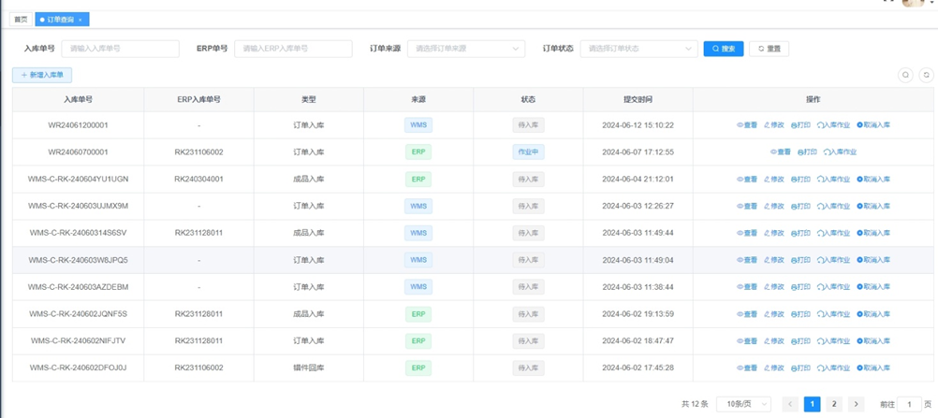The height and width of the screenshot is (418, 938).
Task: Click the 重置 reset button
Action: click(x=769, y=49)
